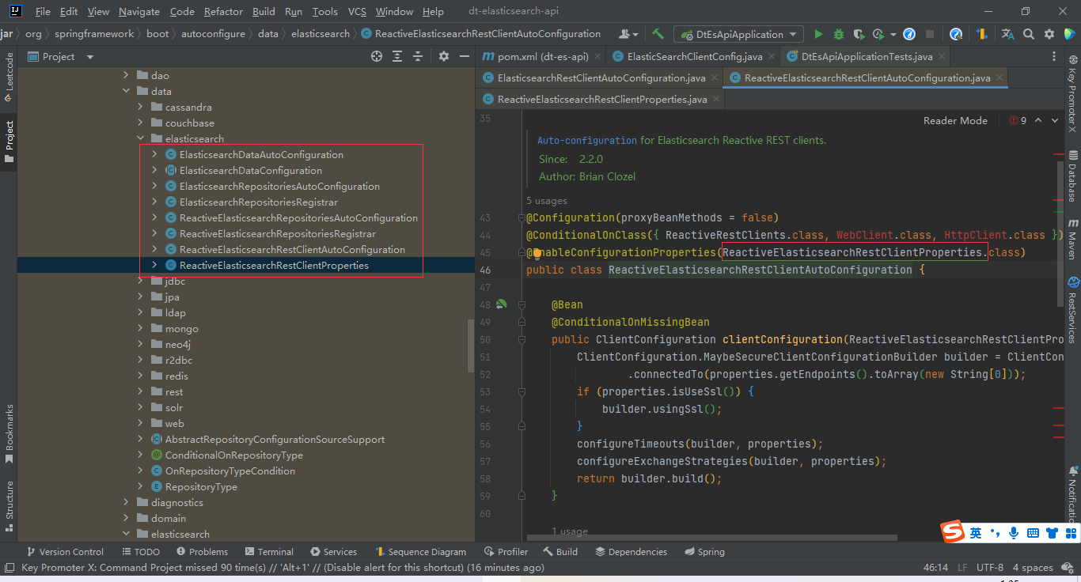
Task: Expand the diagnostics folder
Action: pos(126,502)
